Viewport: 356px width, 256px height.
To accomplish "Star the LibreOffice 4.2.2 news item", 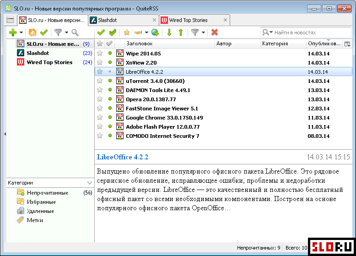I will (x=100, y=72).
